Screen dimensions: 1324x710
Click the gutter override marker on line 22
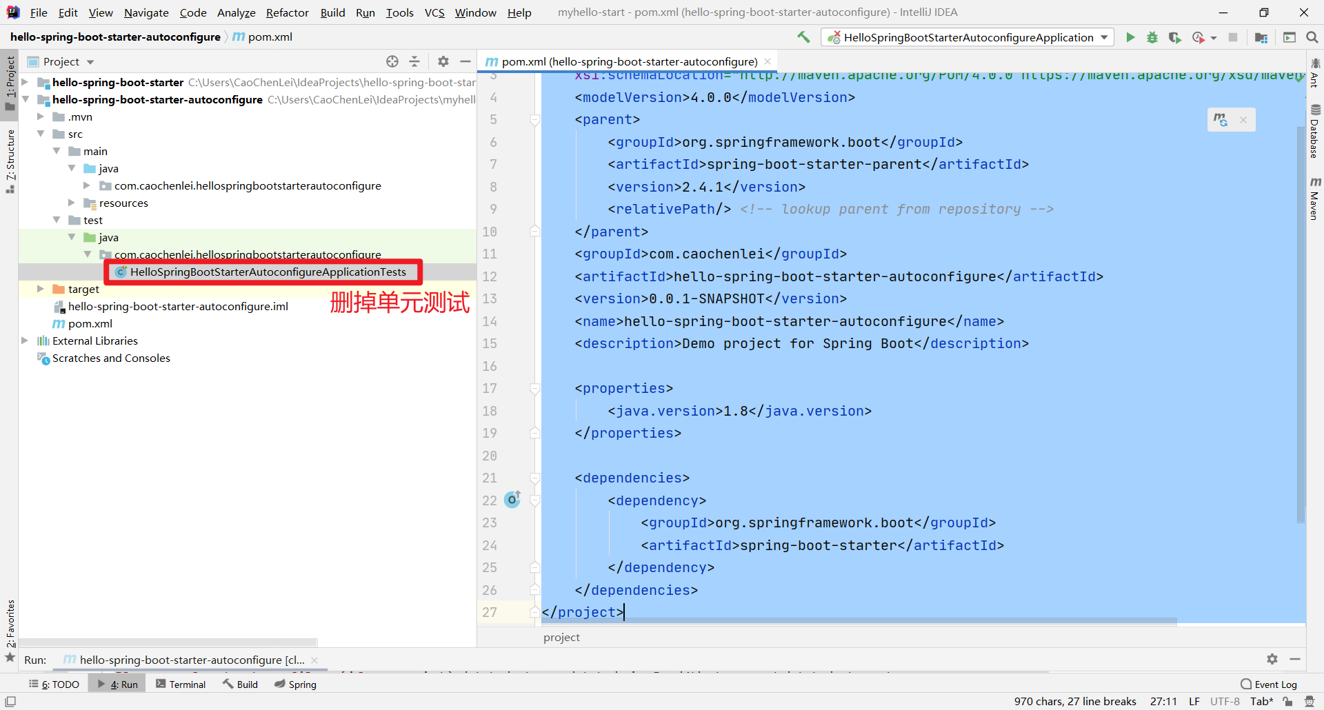point(512,499)
